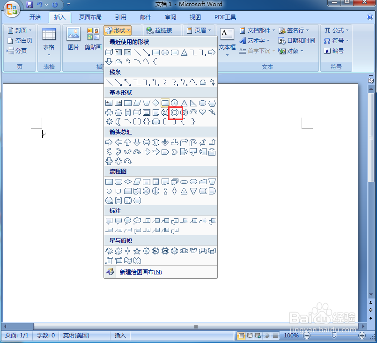Insert a picture from file

[74, 39]
